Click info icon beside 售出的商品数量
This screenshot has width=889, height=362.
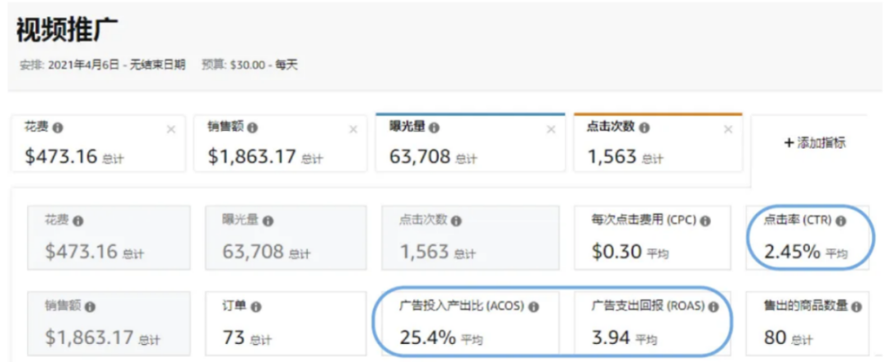coord(856,307)
